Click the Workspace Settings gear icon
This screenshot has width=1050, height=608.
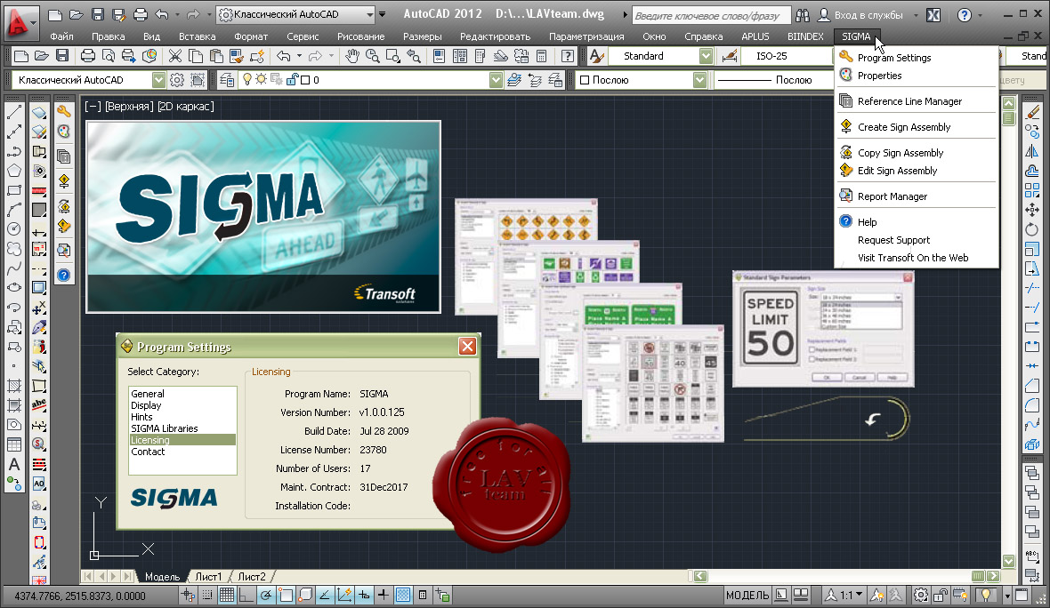177,80
